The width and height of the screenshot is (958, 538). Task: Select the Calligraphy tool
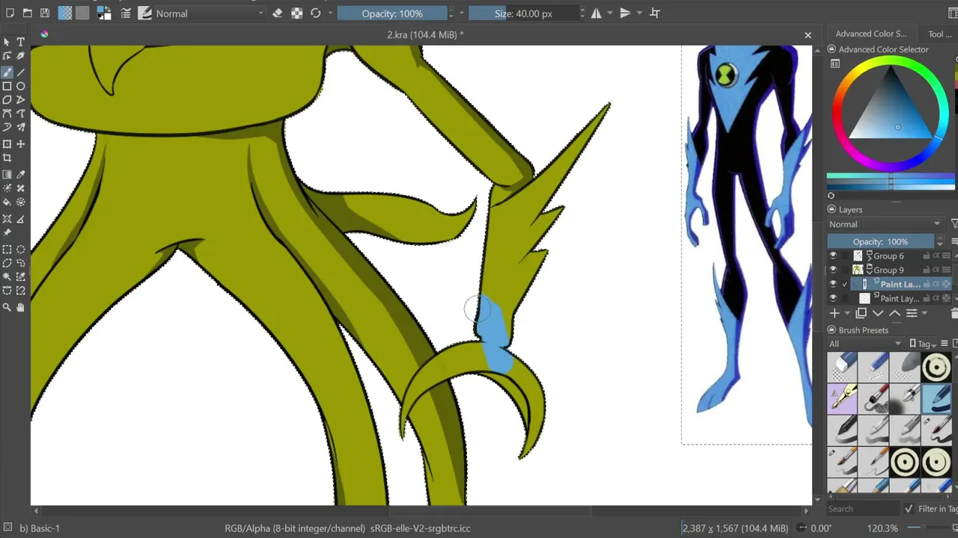pos(21,56)
